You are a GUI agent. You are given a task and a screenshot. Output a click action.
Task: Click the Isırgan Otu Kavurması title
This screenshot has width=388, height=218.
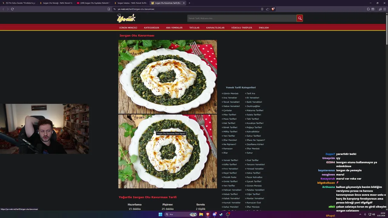click(137, 35)
